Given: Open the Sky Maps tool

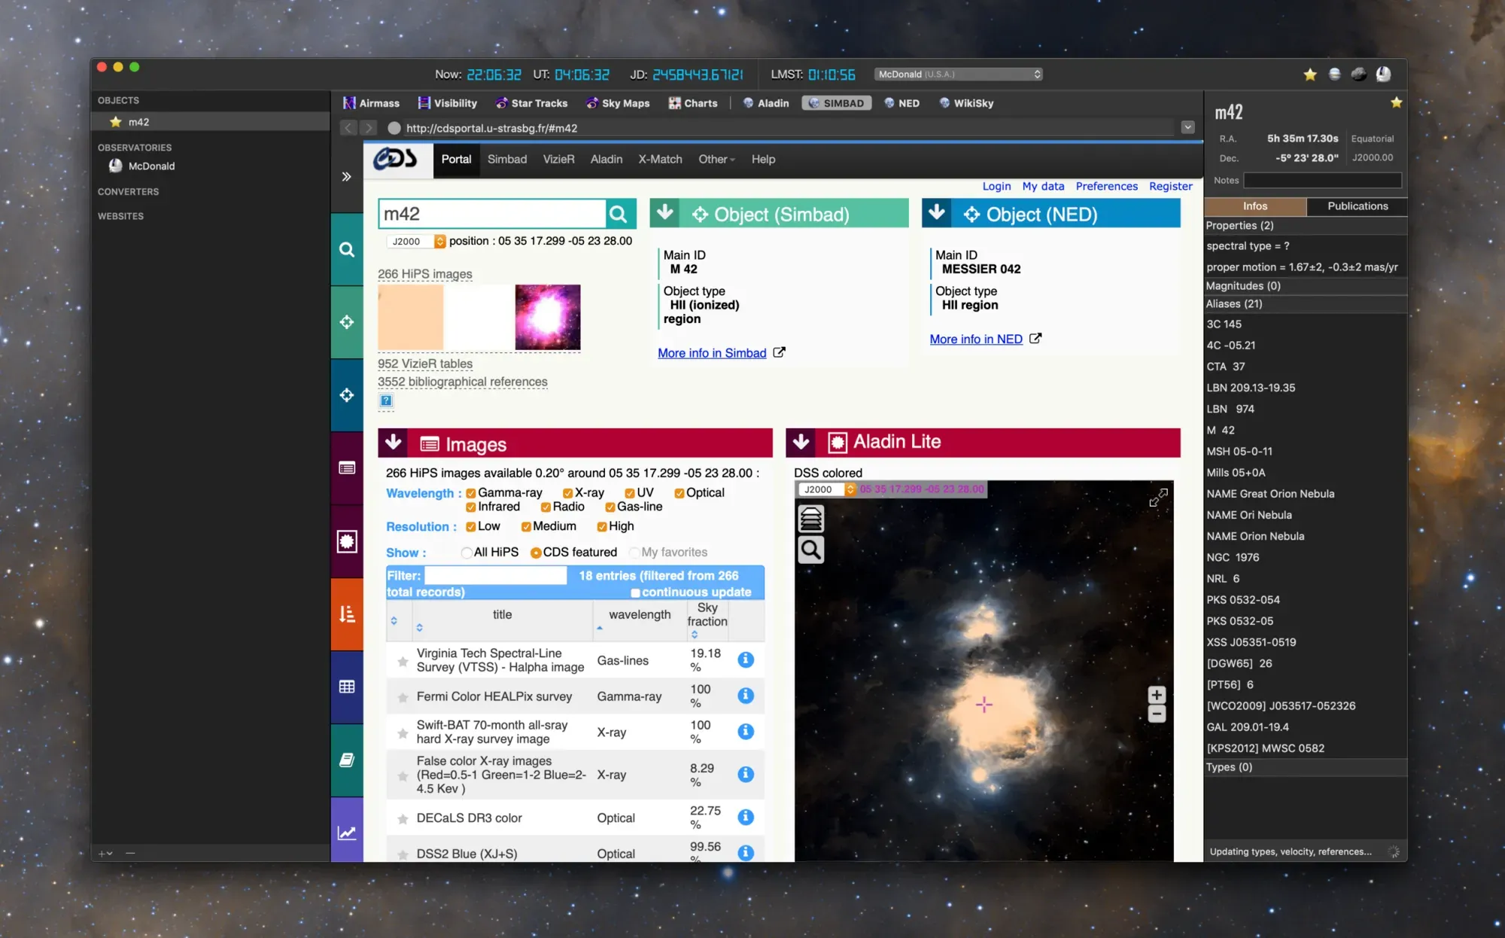Looking at the screenshot, I should (618, 103).
